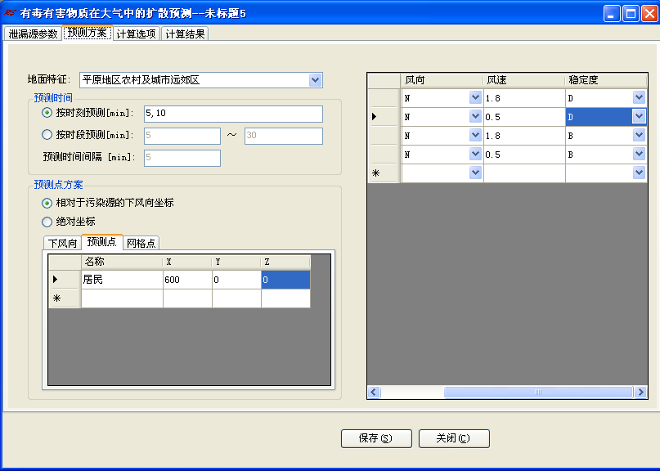
Task: Click the 保存(S) button
Action: point(376,438)
